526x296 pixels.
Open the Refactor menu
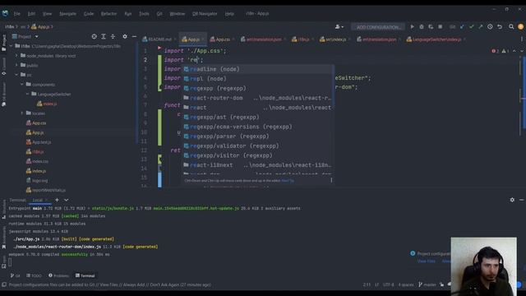pos(108,14)
